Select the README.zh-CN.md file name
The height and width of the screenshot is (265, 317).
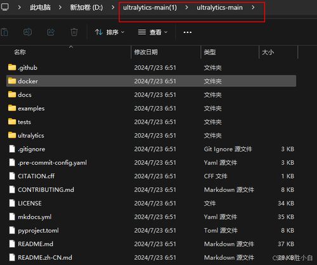[x=45, y=257]
